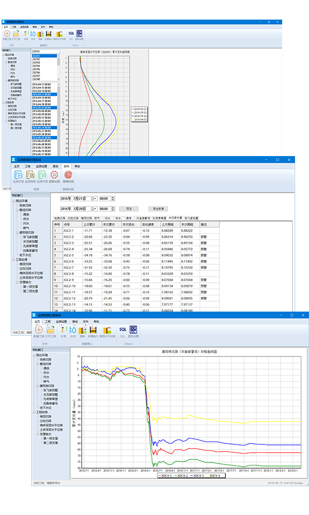The width and height of the screenshot is (309, 515).
Task: Open the 7月21日 date picker dropdown
Action: point(94,198)
